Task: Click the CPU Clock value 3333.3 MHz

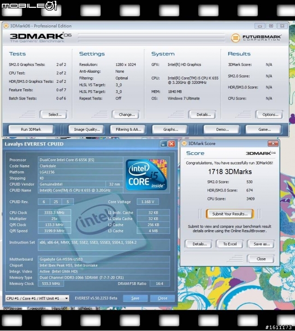Action: tap(54, 213)
